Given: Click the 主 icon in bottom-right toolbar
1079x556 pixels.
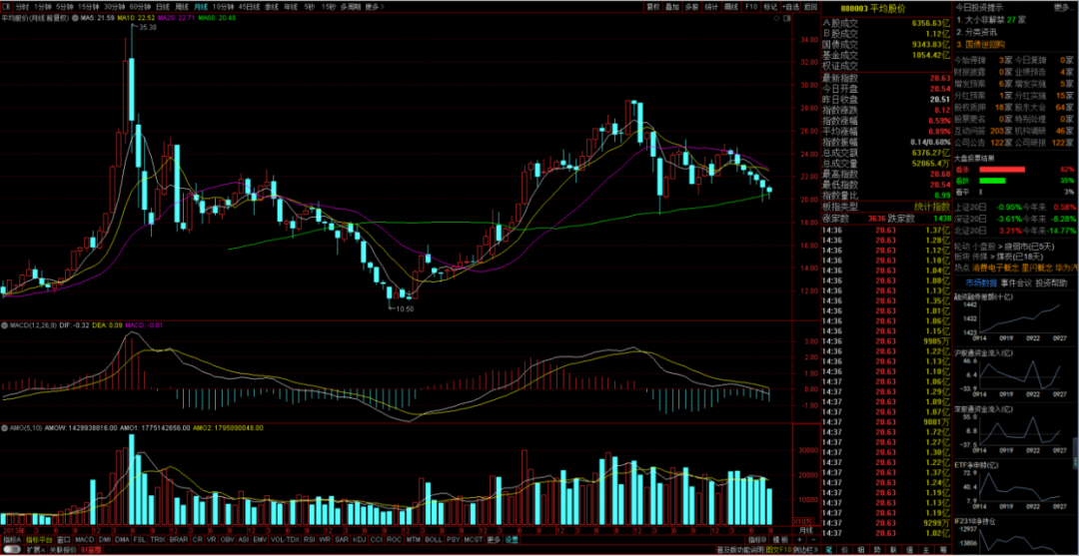Looking at the screenshot, I should [926, 550].
